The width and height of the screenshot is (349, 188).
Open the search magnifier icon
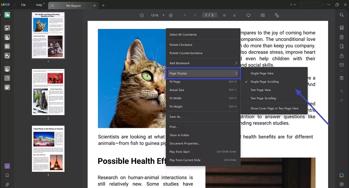pos(341,15)
